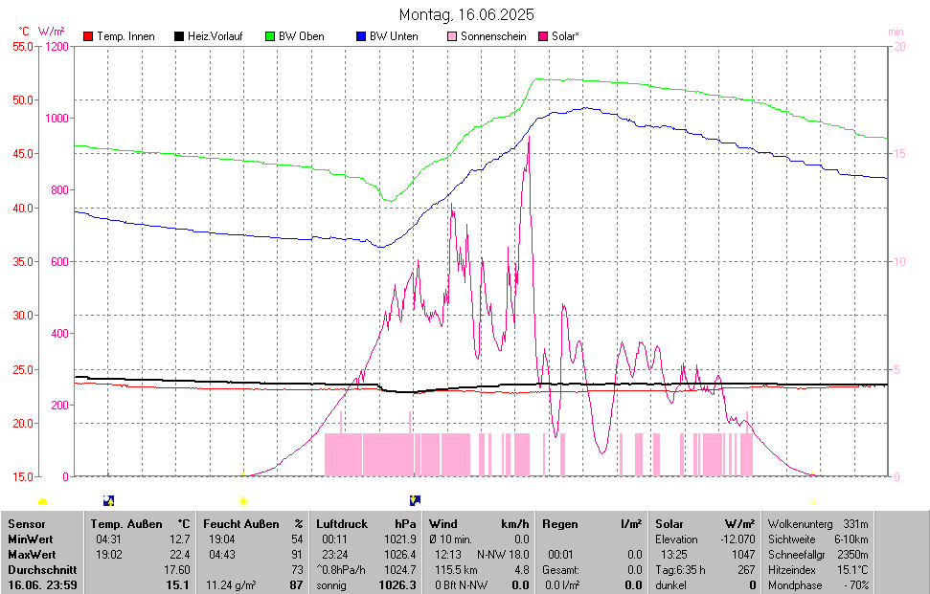Viewport: 930px width, 594px height.
Task: Select the 'BW Unten' legend label
Action: [x=394, y=36]
